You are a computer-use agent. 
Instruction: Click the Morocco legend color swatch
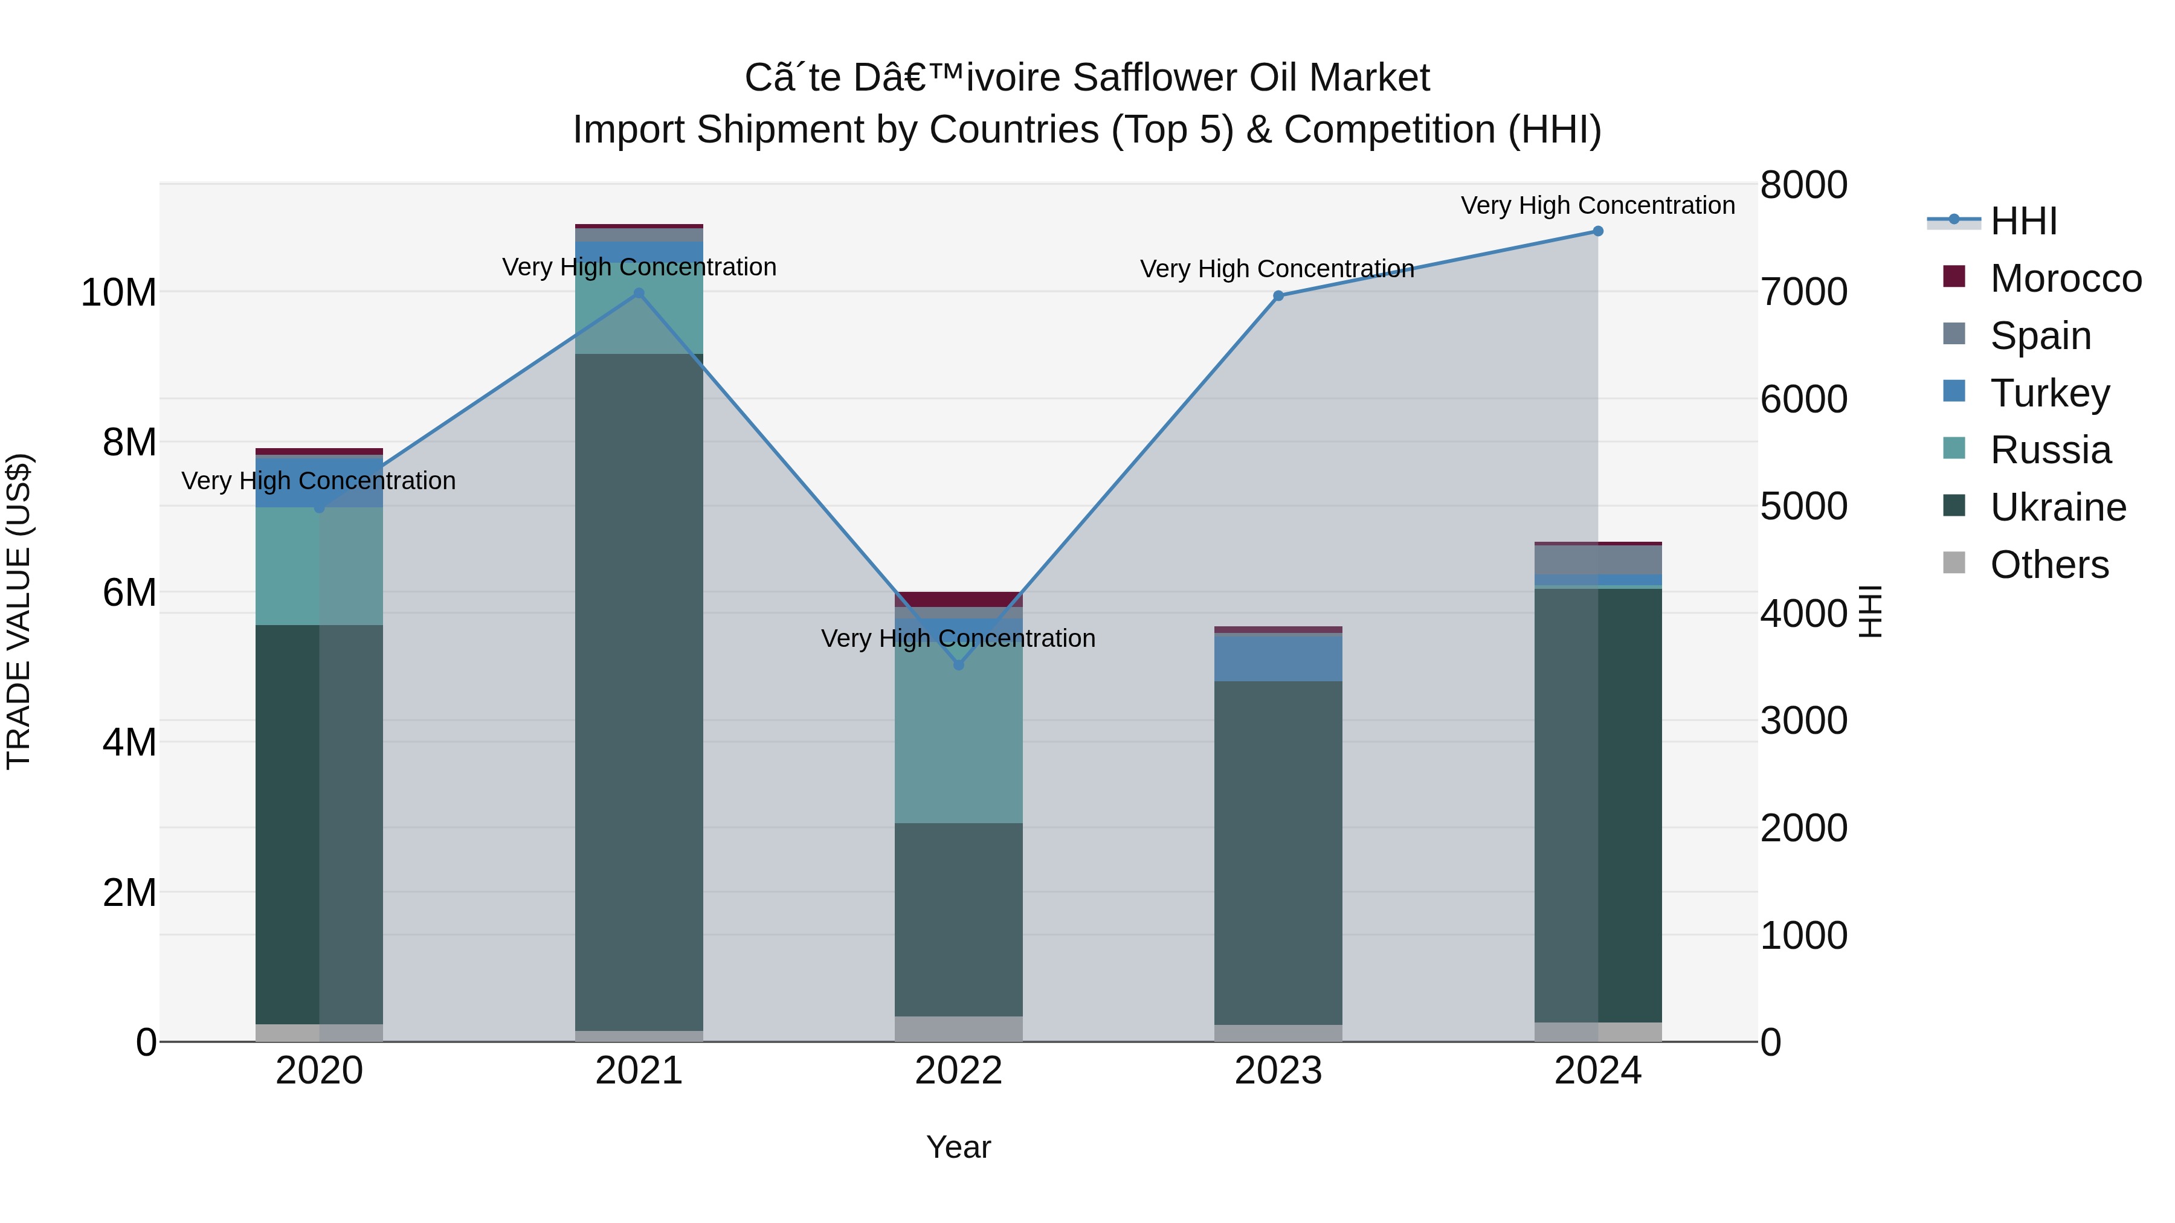click(1954, 277)
